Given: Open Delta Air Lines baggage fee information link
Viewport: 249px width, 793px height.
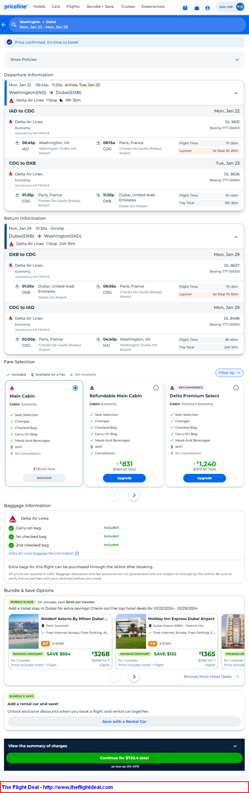Looking at the screenshot, I should click(41, 553).
